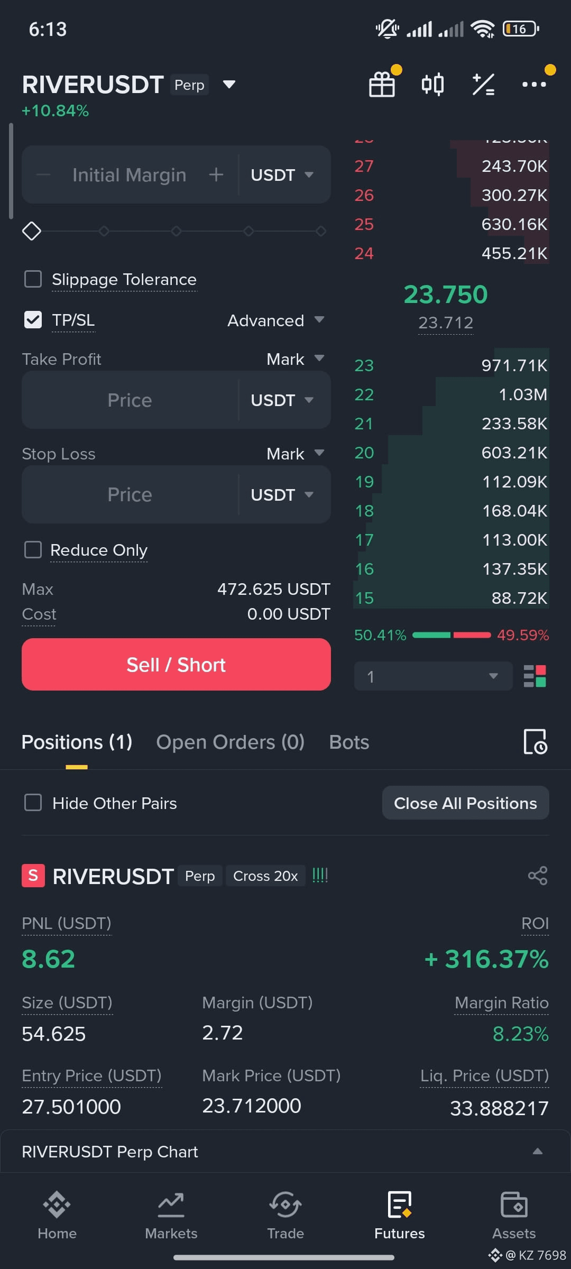
Task: Switch to the Bots tab
Action: [x=349, y=742]
